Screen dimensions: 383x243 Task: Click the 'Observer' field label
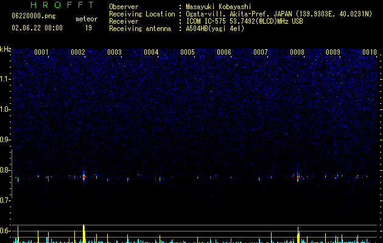pyautogui.click(x=124, y=7)
